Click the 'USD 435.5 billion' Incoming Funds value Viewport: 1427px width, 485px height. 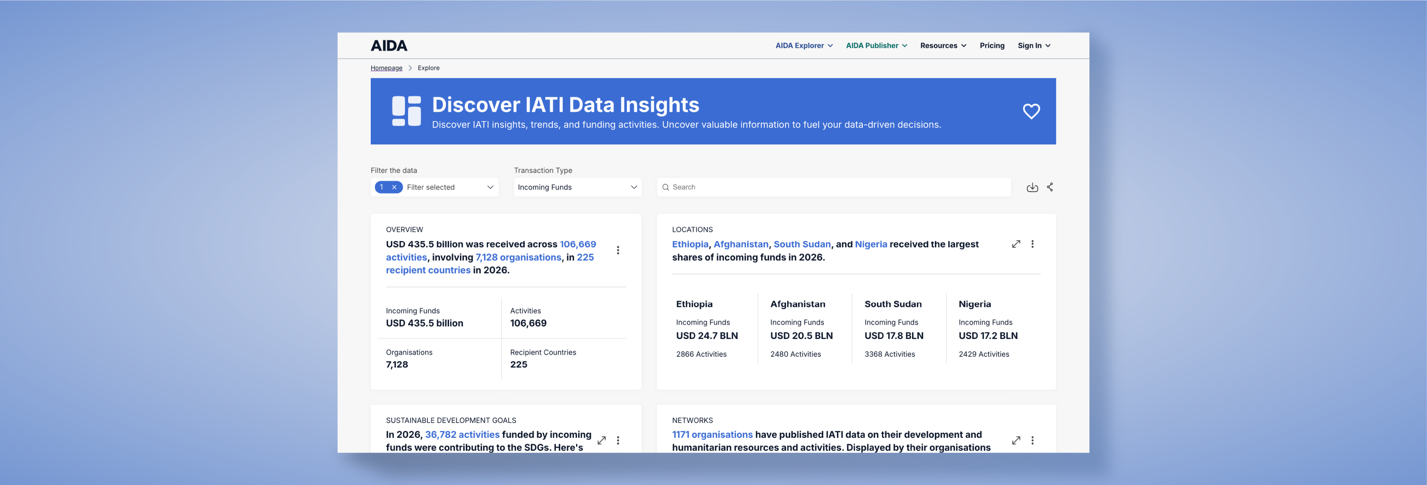pyautogui.click(x=424, y=324)
